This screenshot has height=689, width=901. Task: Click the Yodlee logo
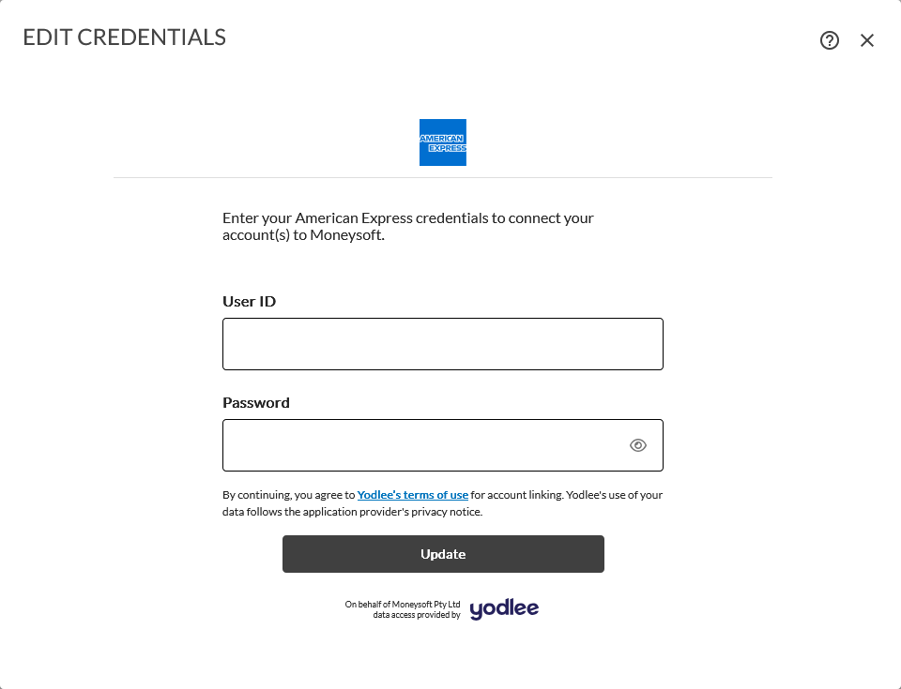(x=504, y=609)
